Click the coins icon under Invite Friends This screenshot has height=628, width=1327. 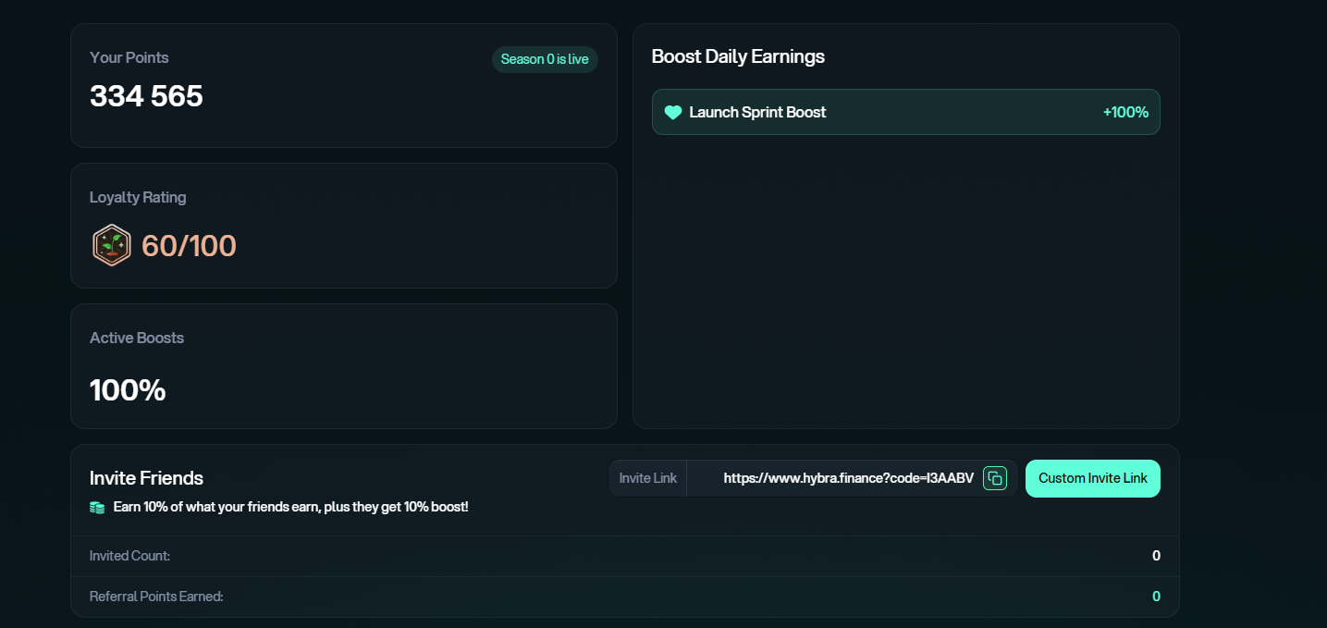97,508
